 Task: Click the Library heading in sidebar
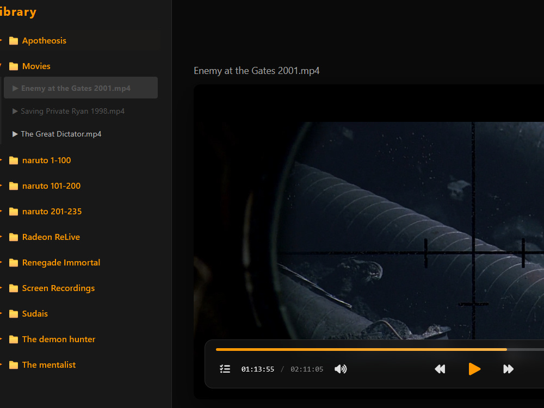(18, 12)
